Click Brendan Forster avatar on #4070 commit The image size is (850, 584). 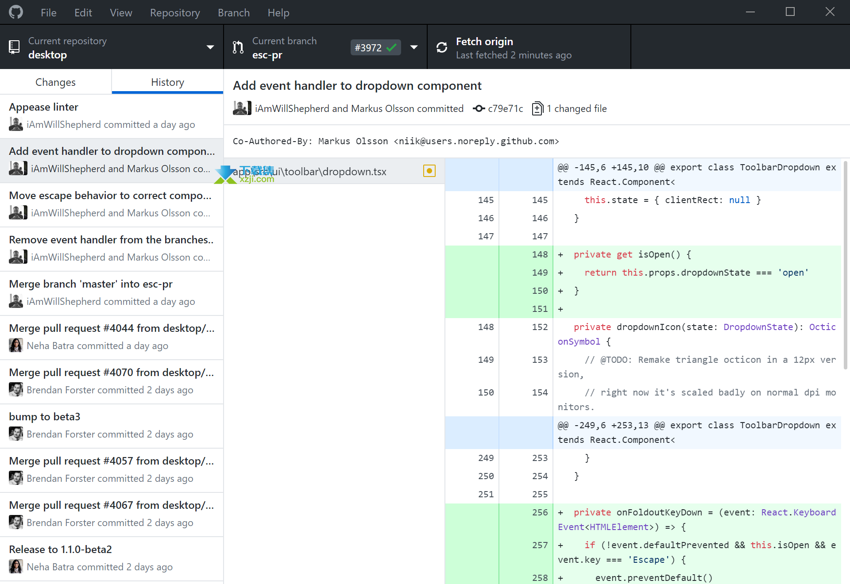16,390
